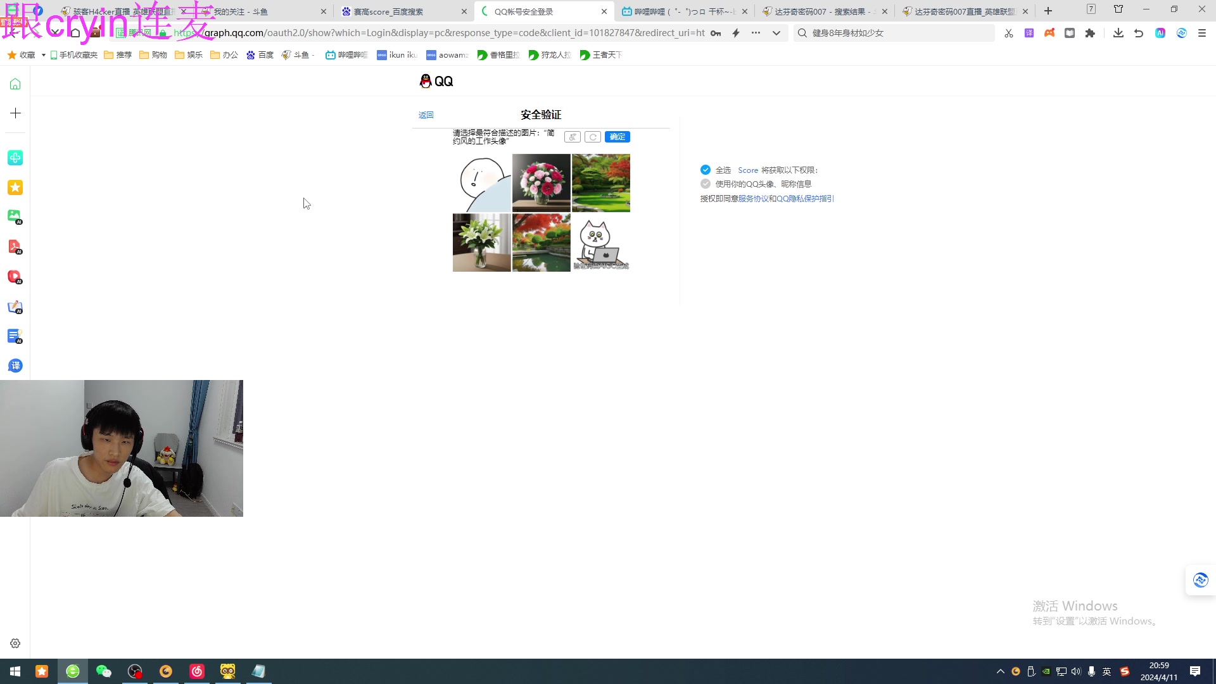Switch to 达芬奇密码007 - 搜索结果 tab

tap(823, 11)
